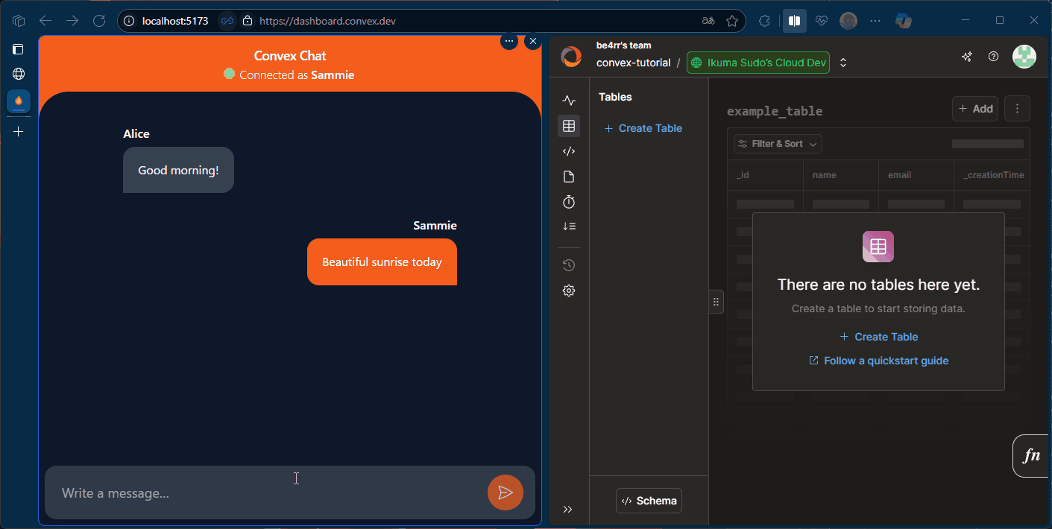The image size is (1052, 529).
Task: Open browser extensions puzzle icon
Action: [x=765, y=21]
